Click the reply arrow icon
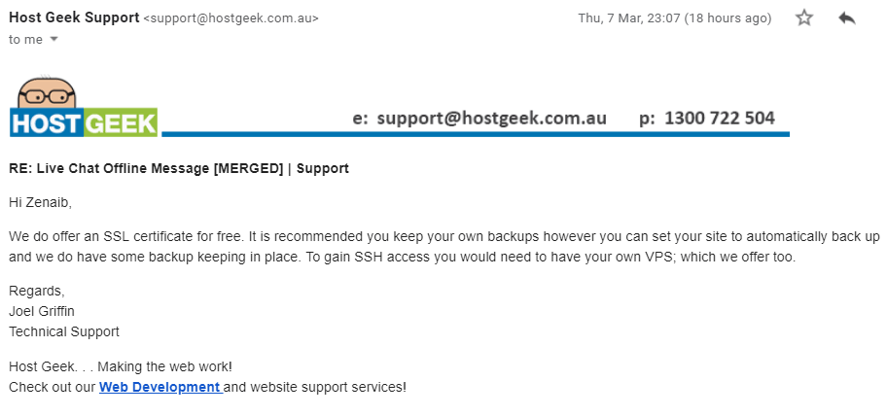The image size is (887, 416). pos(847,18)
